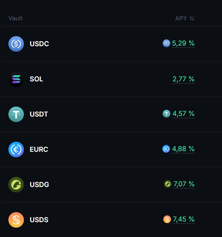Click small USDS icon beside 7,45 %
The height and width of the screenshot is (237, 222).
click(167, 220)
